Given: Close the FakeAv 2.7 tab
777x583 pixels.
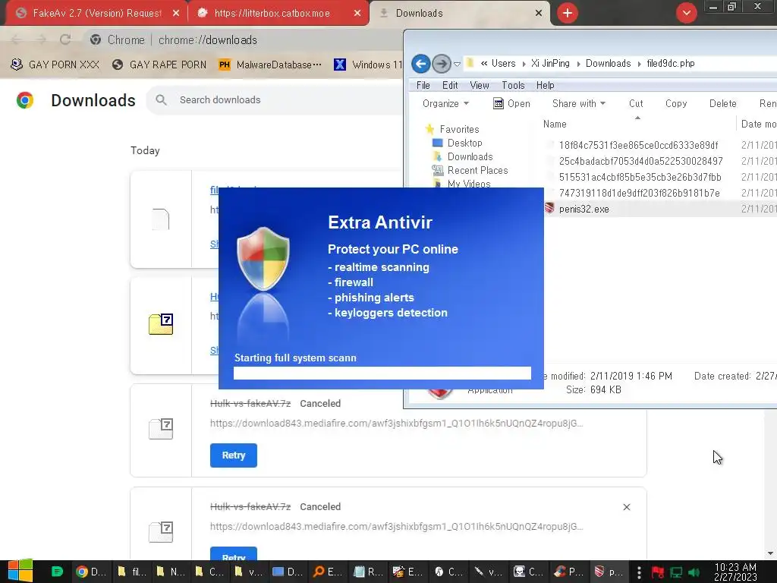Looking at the screenshot, I should pyautogui.click(x=176, y=13).
